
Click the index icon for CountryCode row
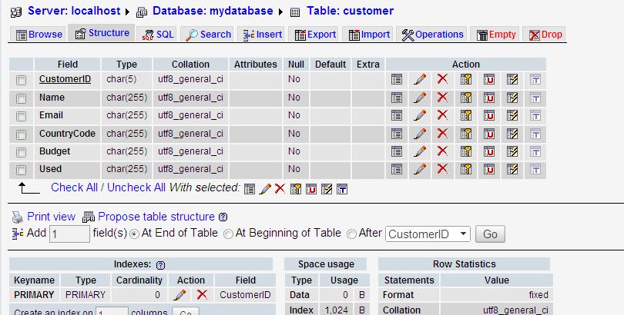(512, 134)
